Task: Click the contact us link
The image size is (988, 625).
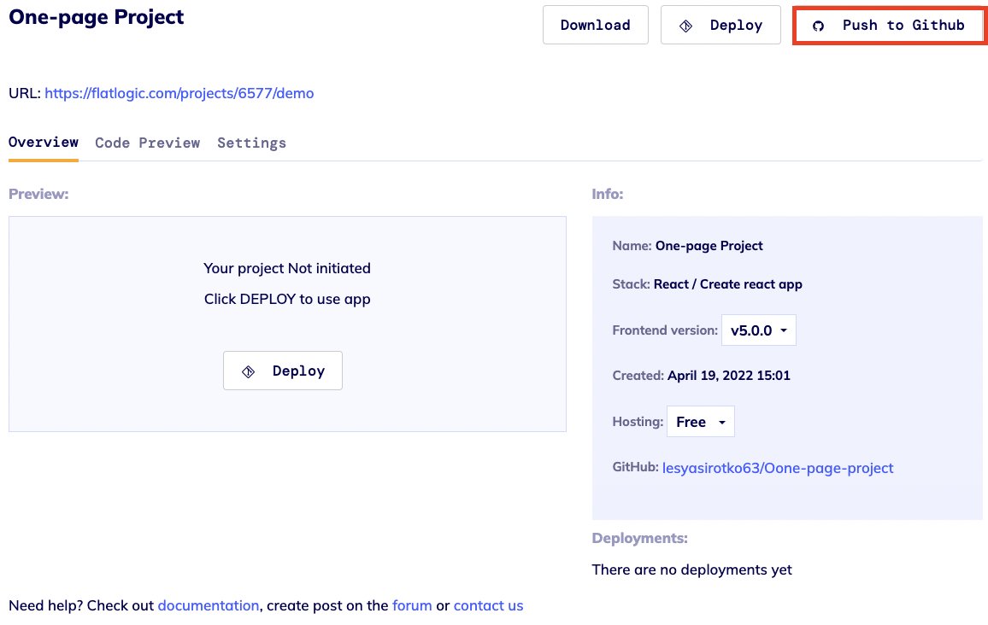Action: (x=488, y=605)
